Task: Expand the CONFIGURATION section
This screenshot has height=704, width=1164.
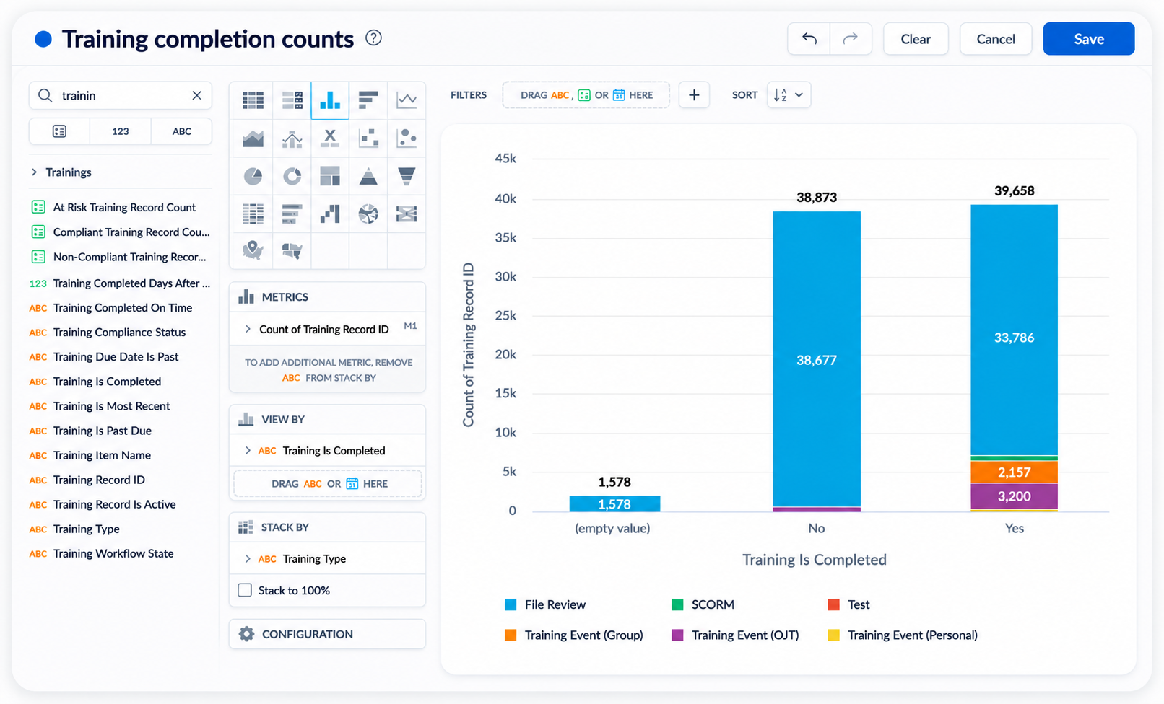Action: (x=327, y=634)
